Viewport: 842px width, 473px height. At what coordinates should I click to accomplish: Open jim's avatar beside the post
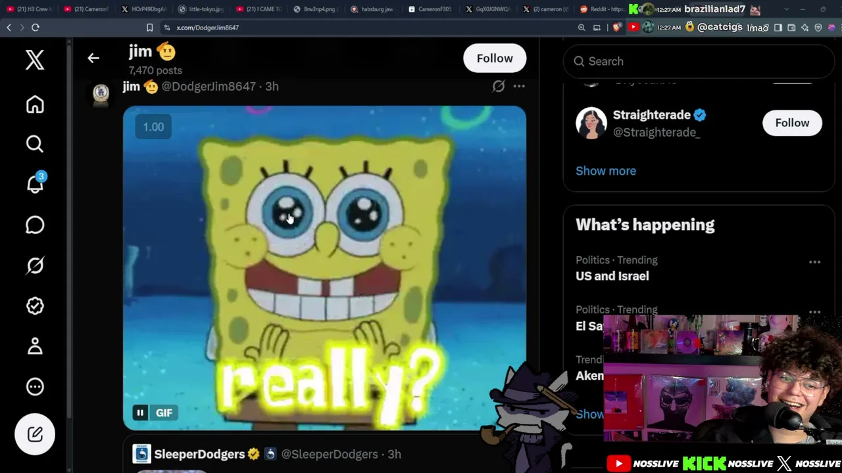click(101, 94)
